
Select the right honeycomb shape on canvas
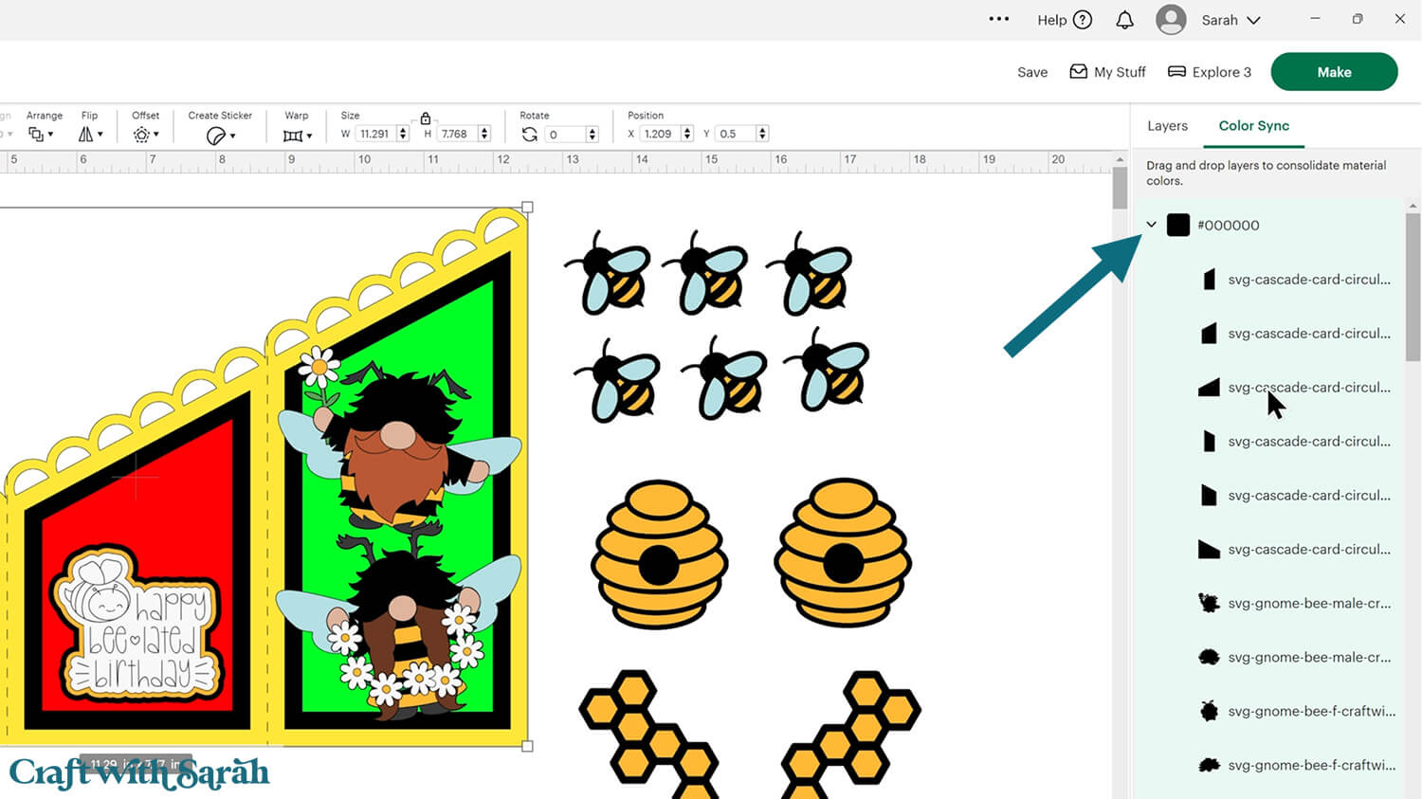point(850,734)
